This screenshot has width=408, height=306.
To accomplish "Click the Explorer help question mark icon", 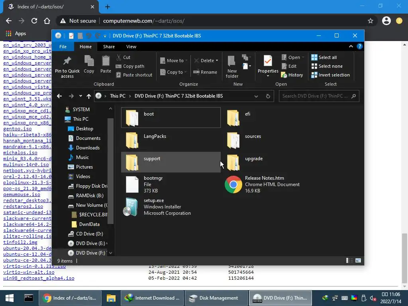I will click(x=360, y=46).
